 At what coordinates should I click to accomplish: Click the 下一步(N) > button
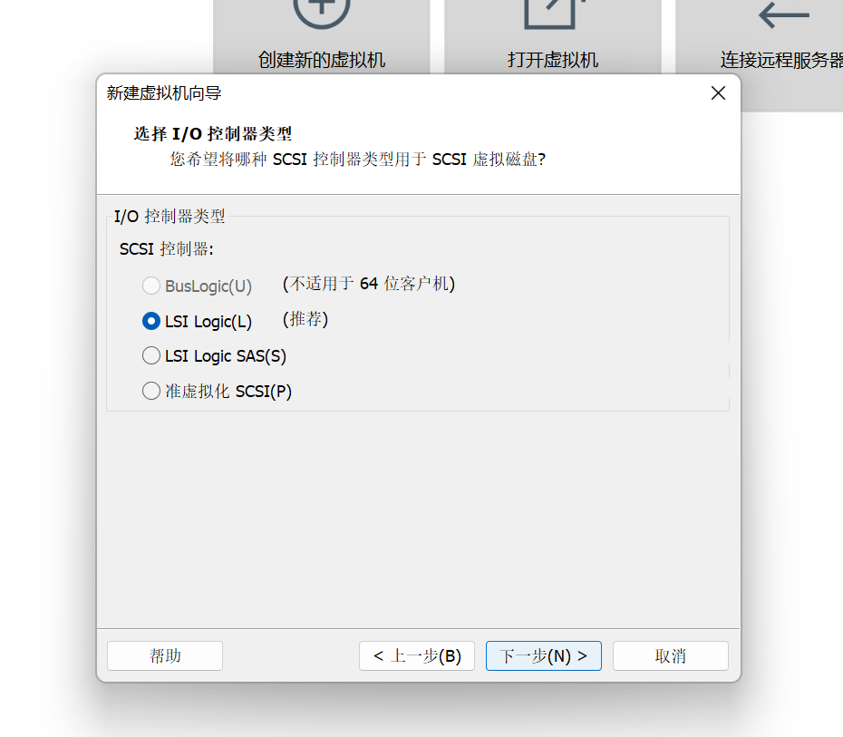tap(544, 655)
